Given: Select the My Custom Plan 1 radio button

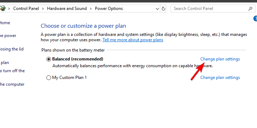Looking at the screenshot, I should pyautogui.click(x=49, y=78).
